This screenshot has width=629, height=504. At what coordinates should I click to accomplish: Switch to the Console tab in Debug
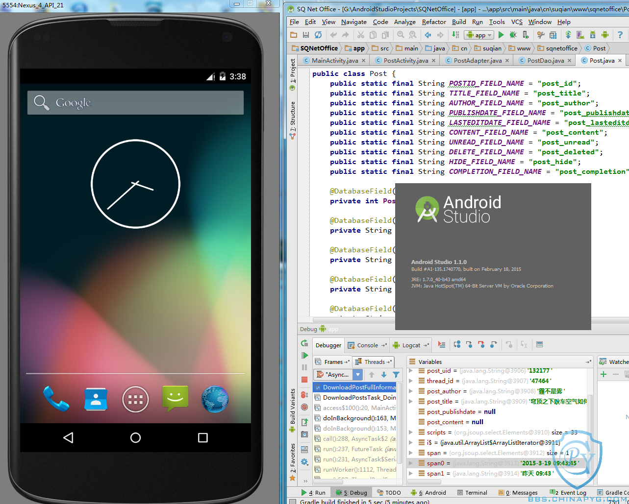[367, 345]
